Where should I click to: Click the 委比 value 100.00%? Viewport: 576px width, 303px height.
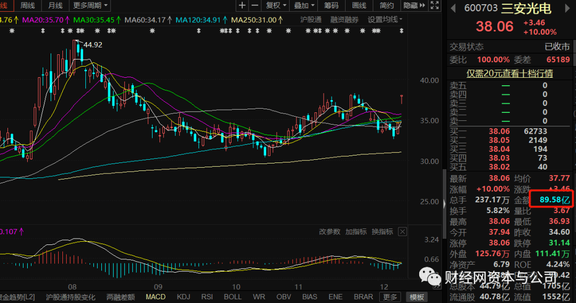click(493, 60)
